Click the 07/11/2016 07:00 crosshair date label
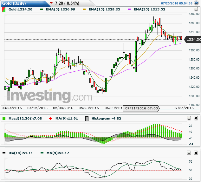 tap(141, 108)
